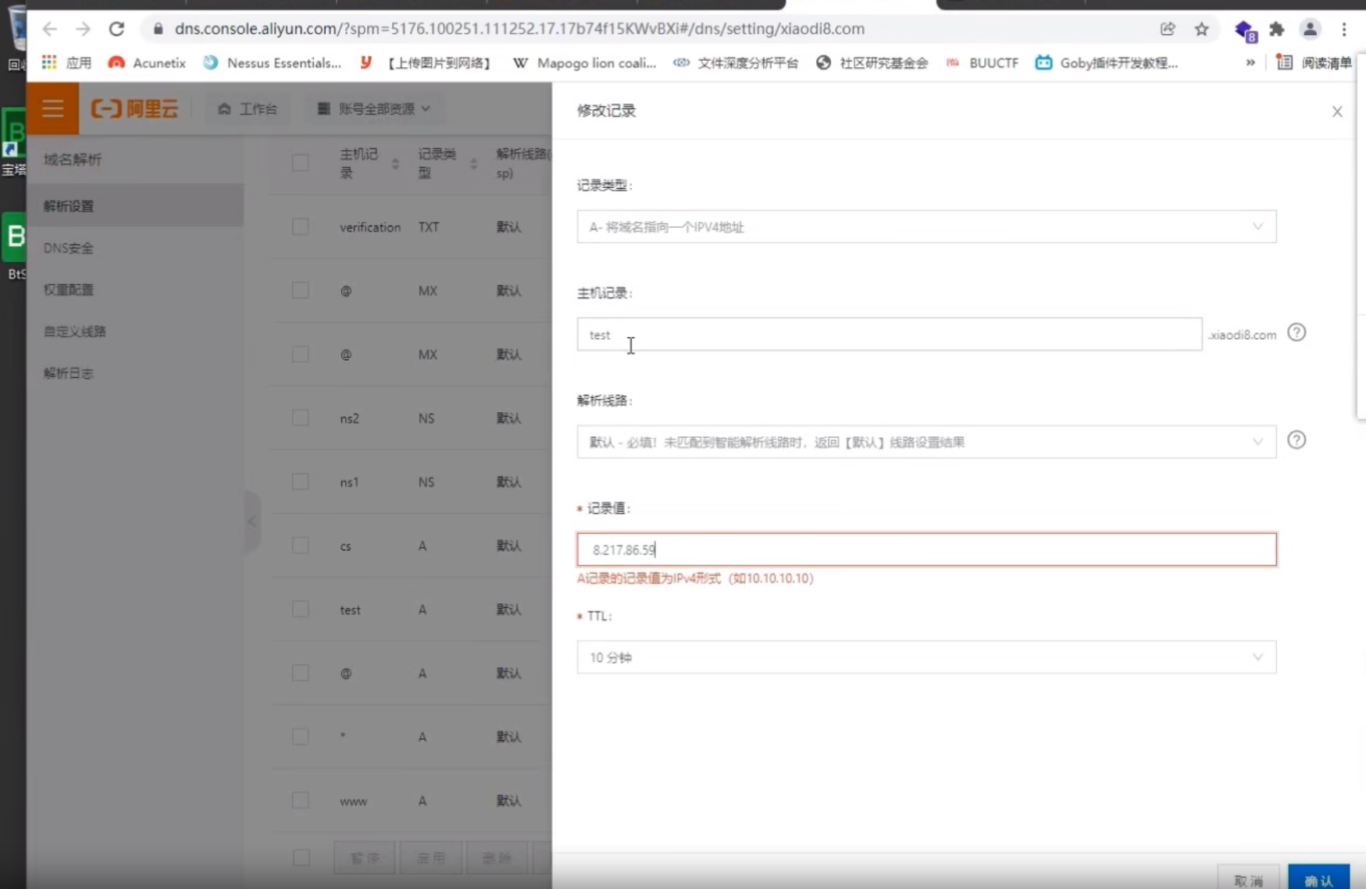This screenshot has height=889, width=1366.
Task: Expand the 账号全部资源 dropdown
Action: pos(374,108)
